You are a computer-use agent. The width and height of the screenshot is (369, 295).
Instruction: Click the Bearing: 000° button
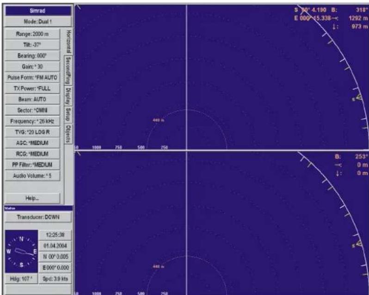(x=32, y=56)
